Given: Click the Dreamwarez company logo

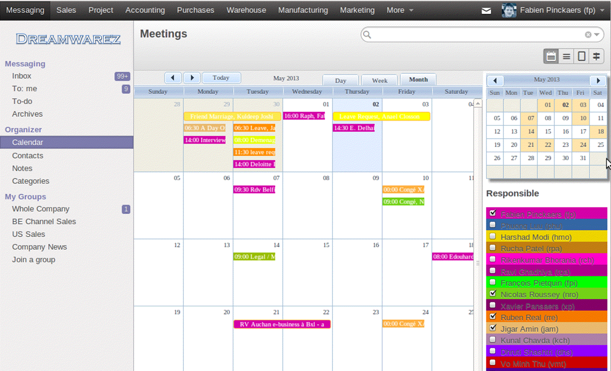Looking at the screenshot, I should tap(68, 39).
